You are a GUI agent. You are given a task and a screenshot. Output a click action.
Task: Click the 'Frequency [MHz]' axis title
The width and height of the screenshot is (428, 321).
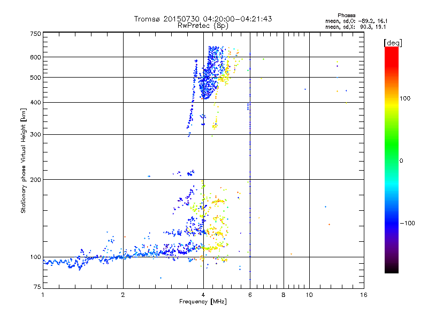[203, 302]
